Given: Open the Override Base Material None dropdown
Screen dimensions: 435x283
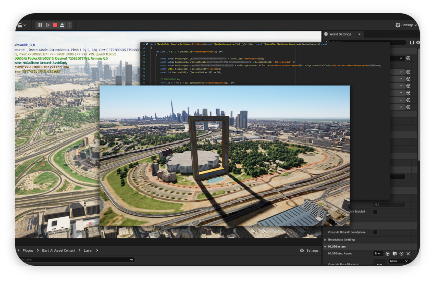Looking at the screenshot, I should coord(399,261).
